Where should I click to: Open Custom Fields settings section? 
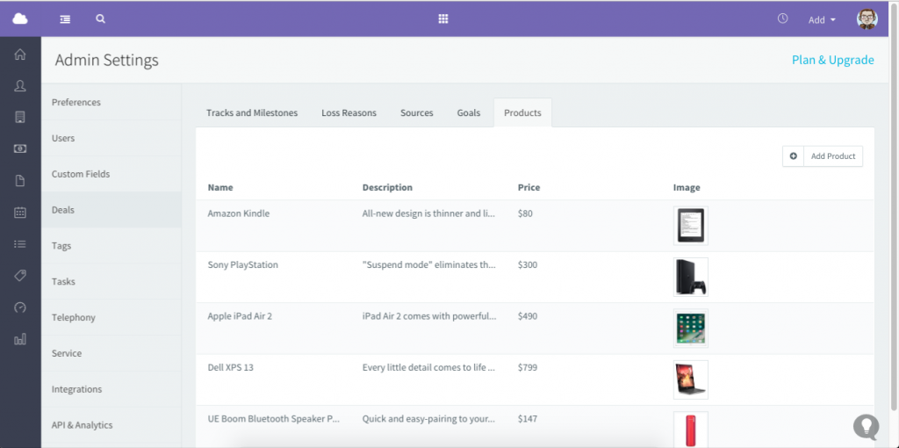point(111,174)
